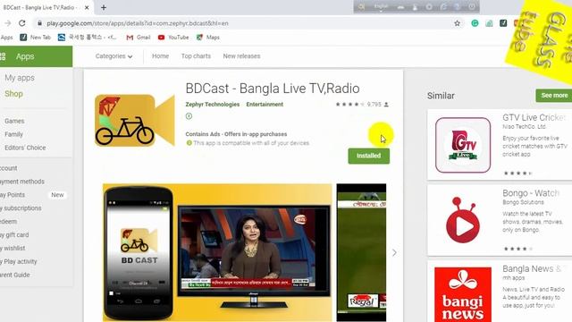Viewport: 572px width, 322px height.
Task: Open the Gmail bookmark
Action: [x=139, y=38]
